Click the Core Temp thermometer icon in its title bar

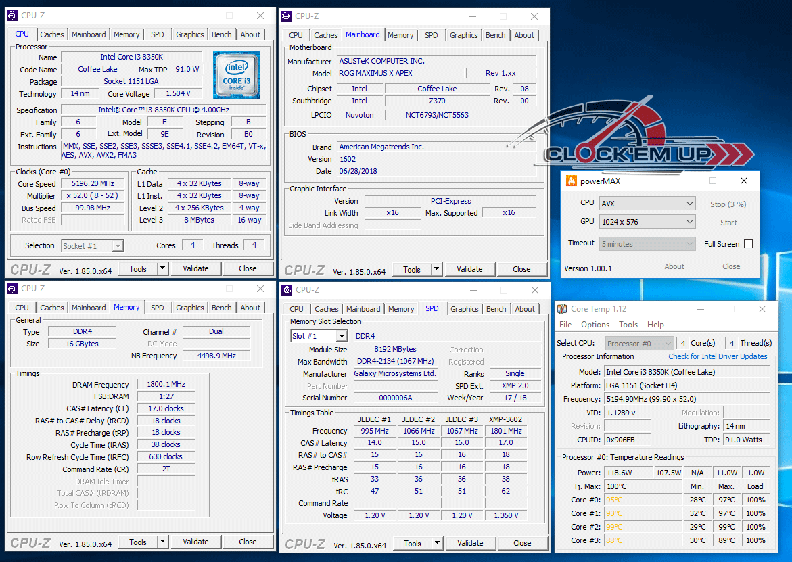(x=561, y=309)
